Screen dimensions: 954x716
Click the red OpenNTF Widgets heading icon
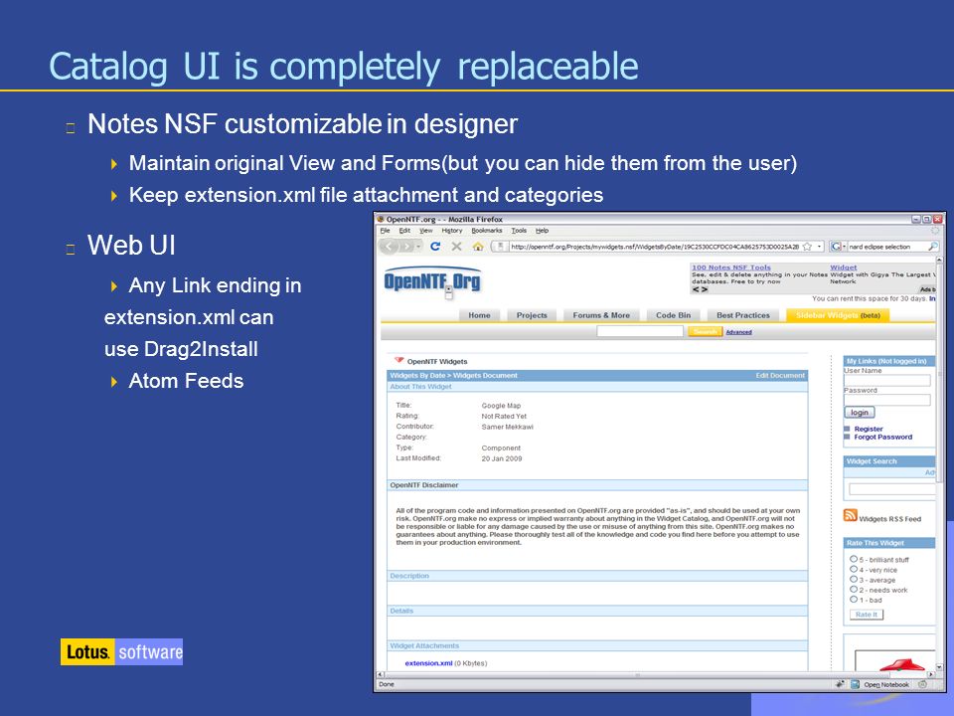(x=399, y=360)
